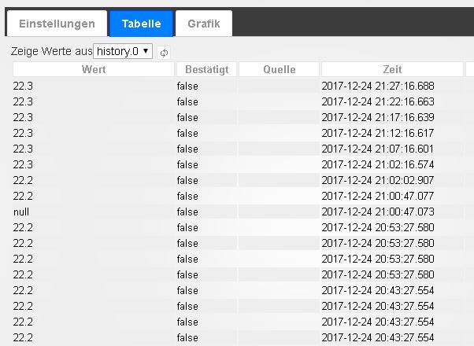474x346 pixels.
Task: Click timestamp 2017-12-24 21:27:16.688
Action: 378,86
